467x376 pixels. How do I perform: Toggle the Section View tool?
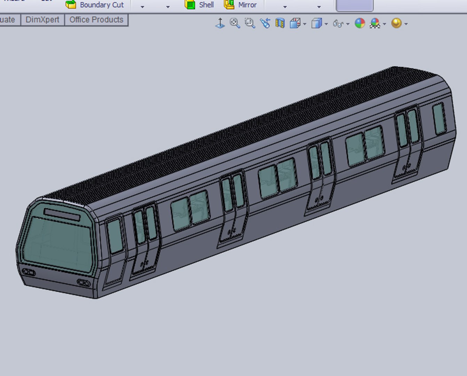(280, 23)
